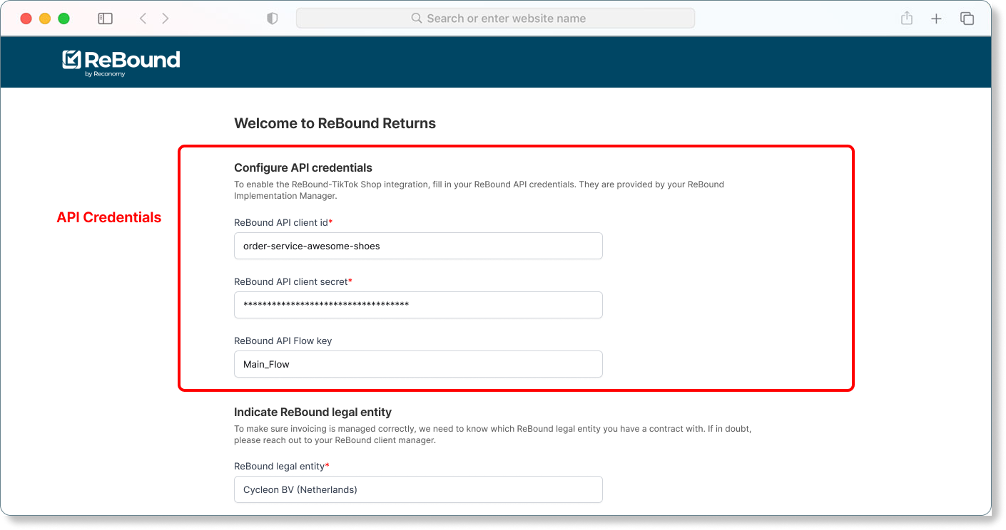Go back with the left chevron

click(143, 19)
